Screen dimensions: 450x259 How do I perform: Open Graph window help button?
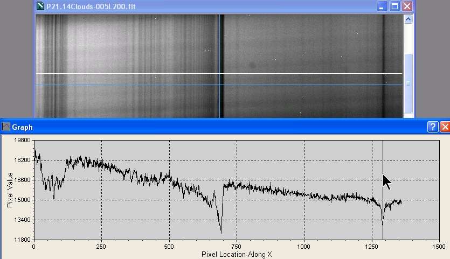coord(432,127)
